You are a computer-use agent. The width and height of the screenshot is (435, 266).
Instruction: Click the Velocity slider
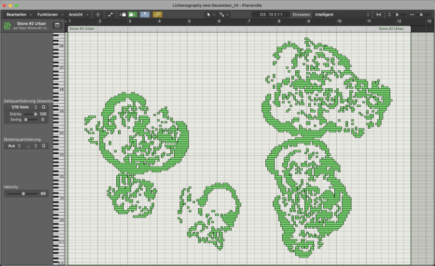22,194
